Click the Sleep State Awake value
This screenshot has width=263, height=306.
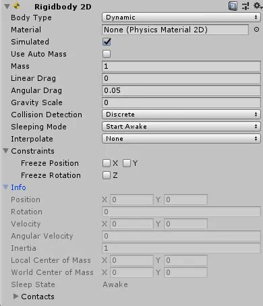coord(115,284)
